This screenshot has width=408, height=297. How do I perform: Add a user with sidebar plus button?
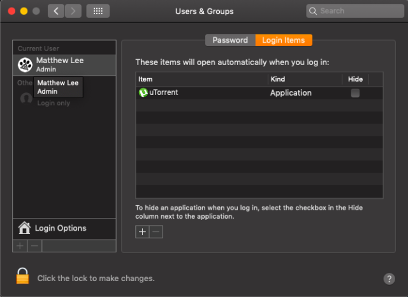pos(20,245)
